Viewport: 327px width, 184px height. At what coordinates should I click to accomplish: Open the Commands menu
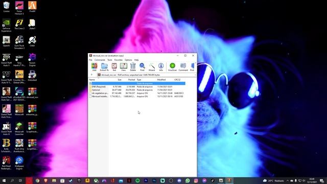tap(100, 60)
